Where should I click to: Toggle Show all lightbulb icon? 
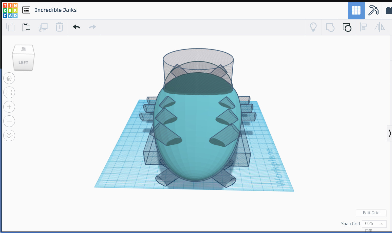(313, 27)
